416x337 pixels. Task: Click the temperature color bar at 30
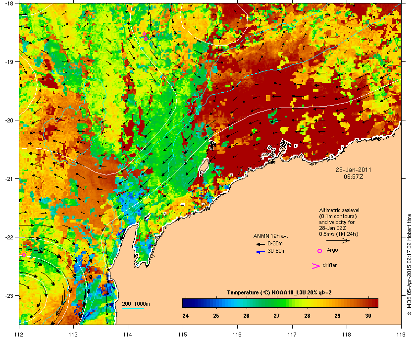tap(368, 303)
